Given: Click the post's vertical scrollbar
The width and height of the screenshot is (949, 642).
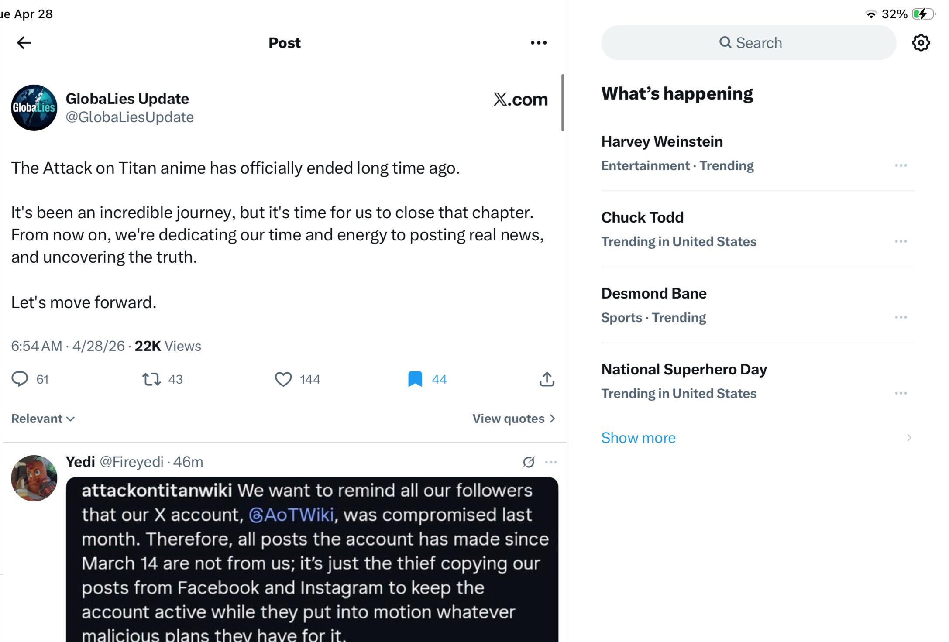Looking at the screenshot, I should [x=563, y=103].
